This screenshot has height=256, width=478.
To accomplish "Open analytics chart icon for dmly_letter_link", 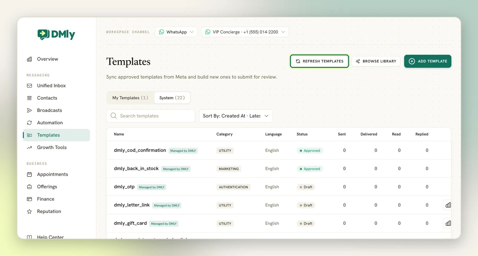I will click(x=448, y=205).
